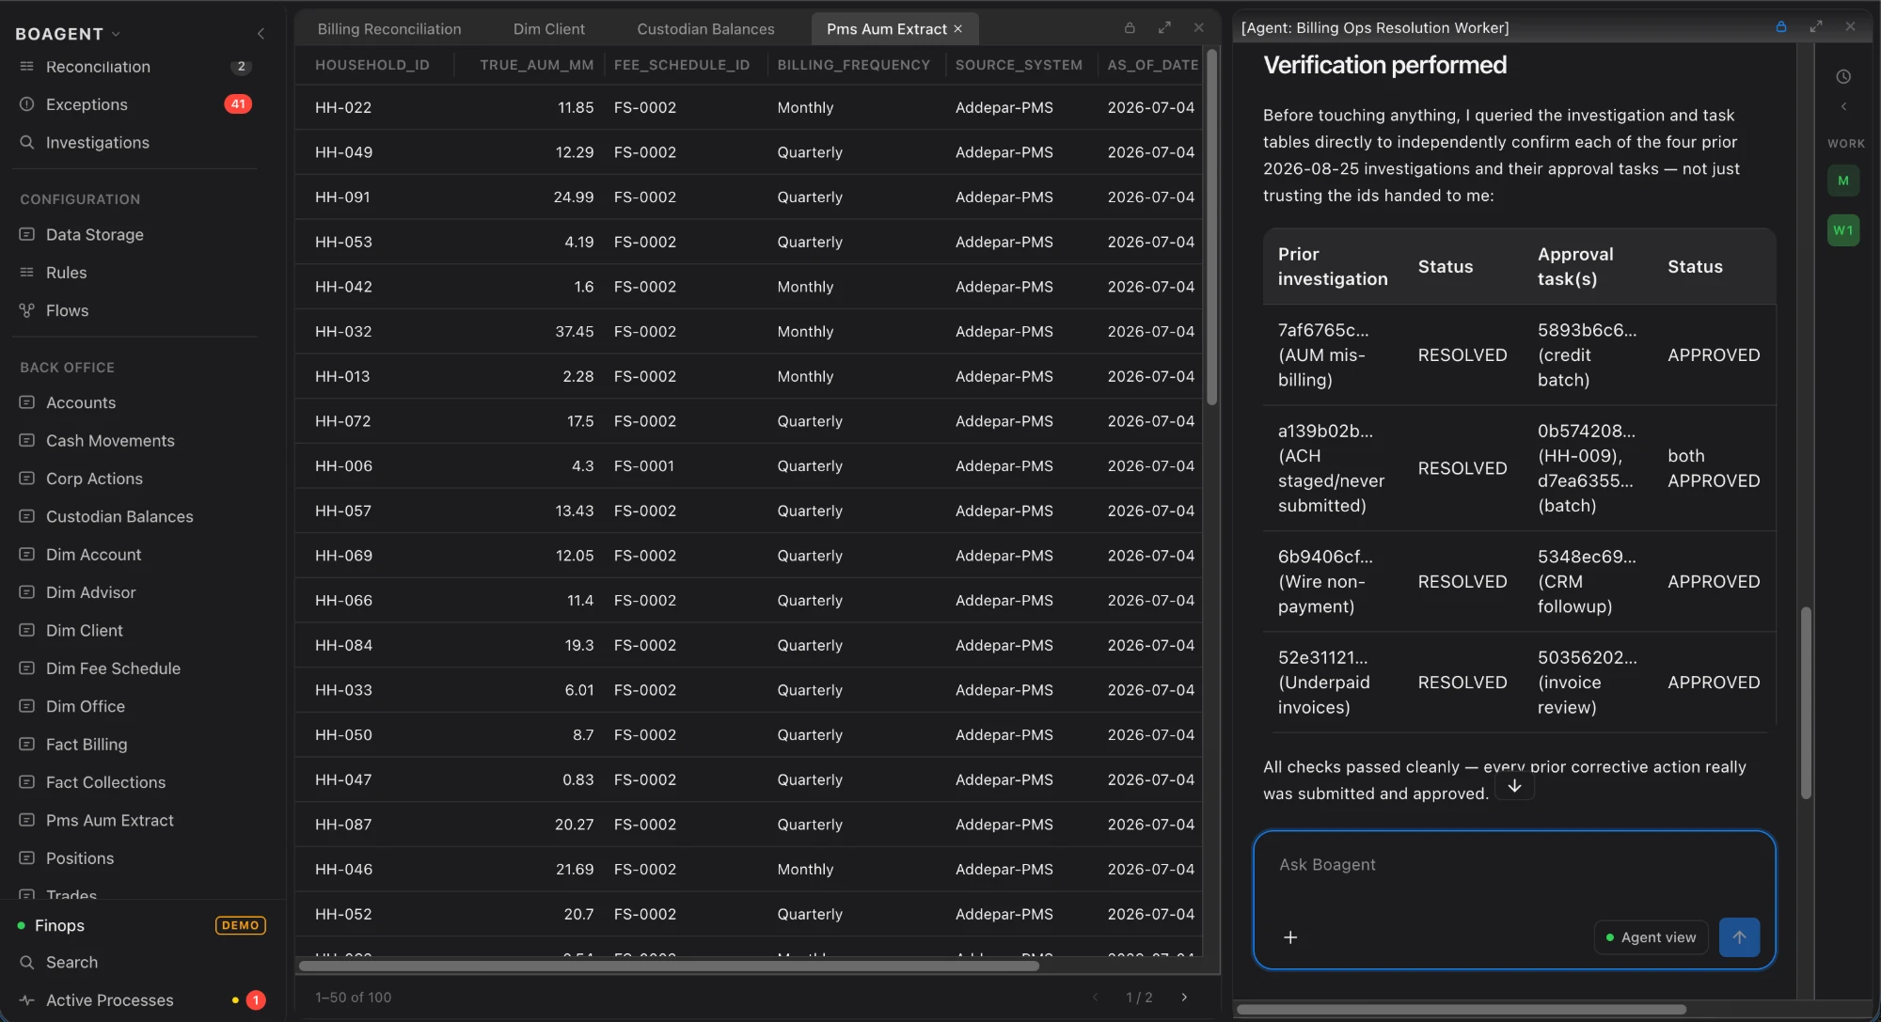
Task: Open the Fact Billing table
Action: coord(87,744)
